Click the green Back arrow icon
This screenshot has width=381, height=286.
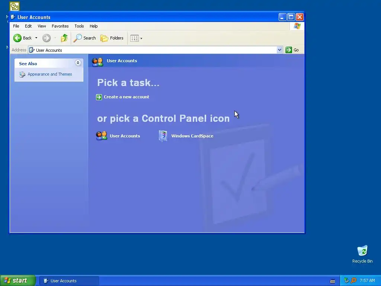[17, 38]
